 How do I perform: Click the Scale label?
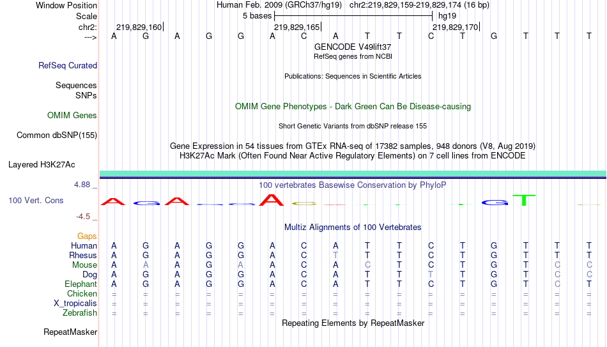coord(87,16)
